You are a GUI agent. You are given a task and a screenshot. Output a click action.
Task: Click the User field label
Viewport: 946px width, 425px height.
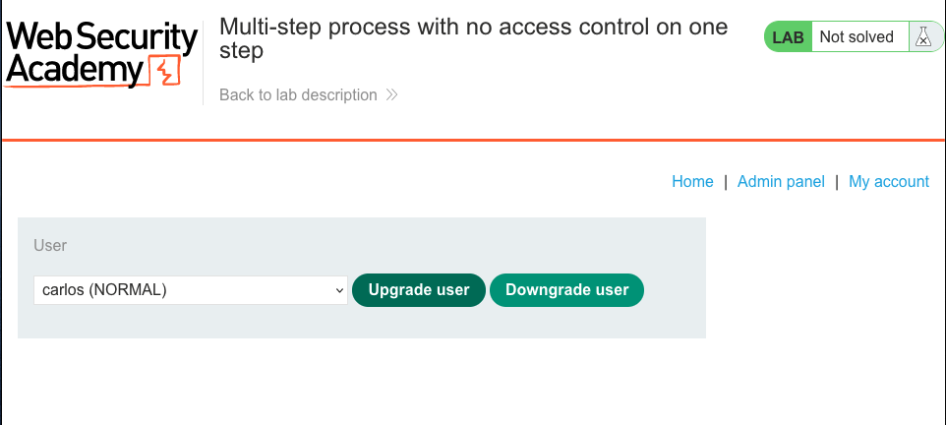tap(50, 245)
